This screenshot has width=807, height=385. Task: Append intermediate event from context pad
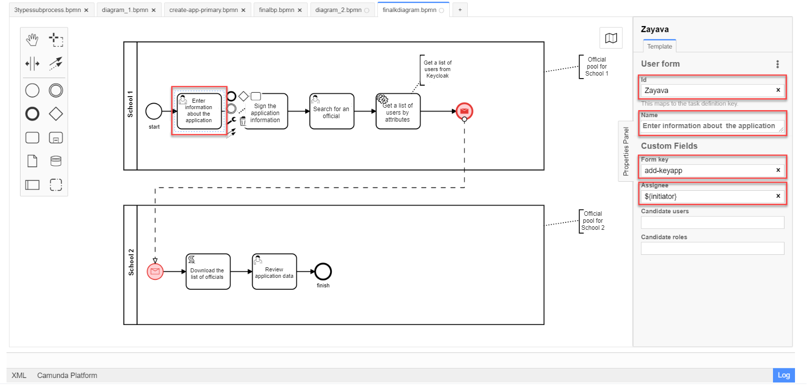click(x=232, y=109)
